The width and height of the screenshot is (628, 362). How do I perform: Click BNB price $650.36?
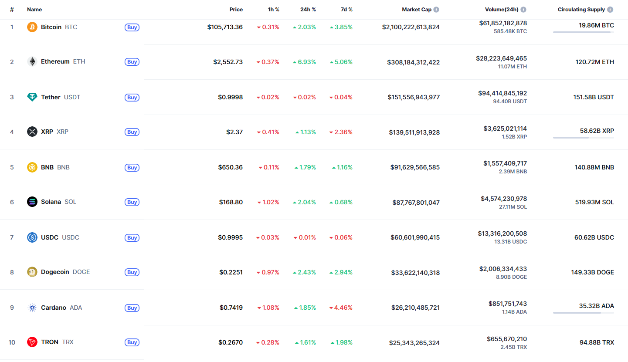coord(231,167)
